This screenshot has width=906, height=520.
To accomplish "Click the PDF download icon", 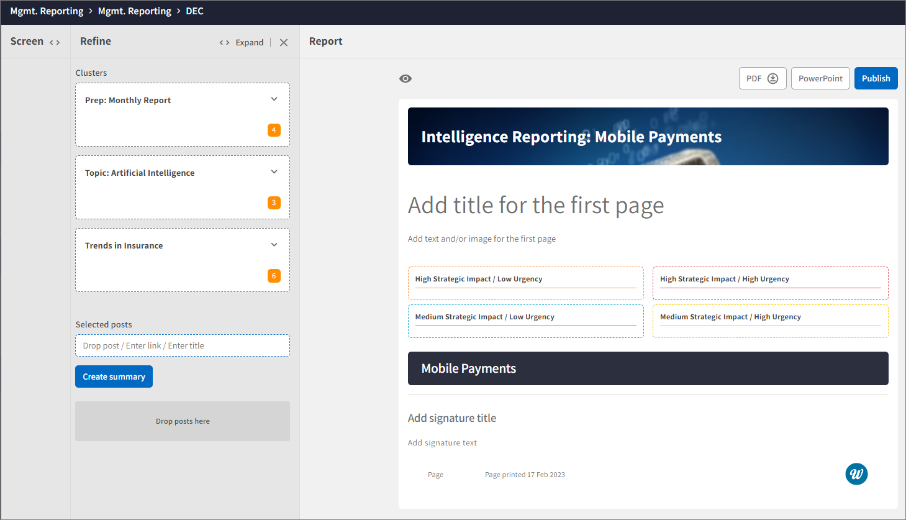I will tap(772, 78).
